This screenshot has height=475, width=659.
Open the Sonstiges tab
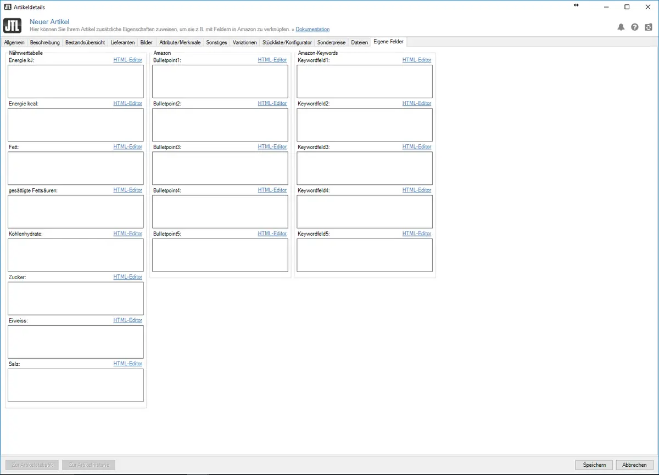click(217, 42)
